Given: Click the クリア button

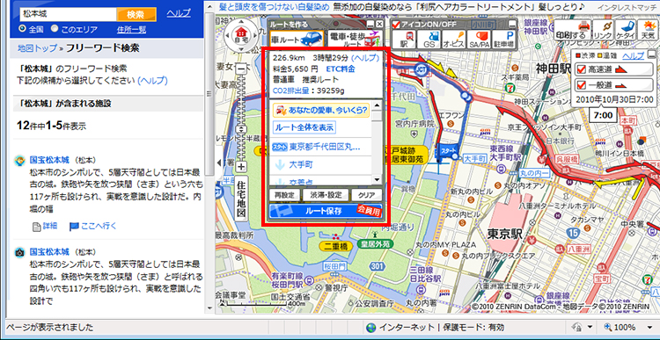Looking at the screenshot, I should tap(367, 195).
